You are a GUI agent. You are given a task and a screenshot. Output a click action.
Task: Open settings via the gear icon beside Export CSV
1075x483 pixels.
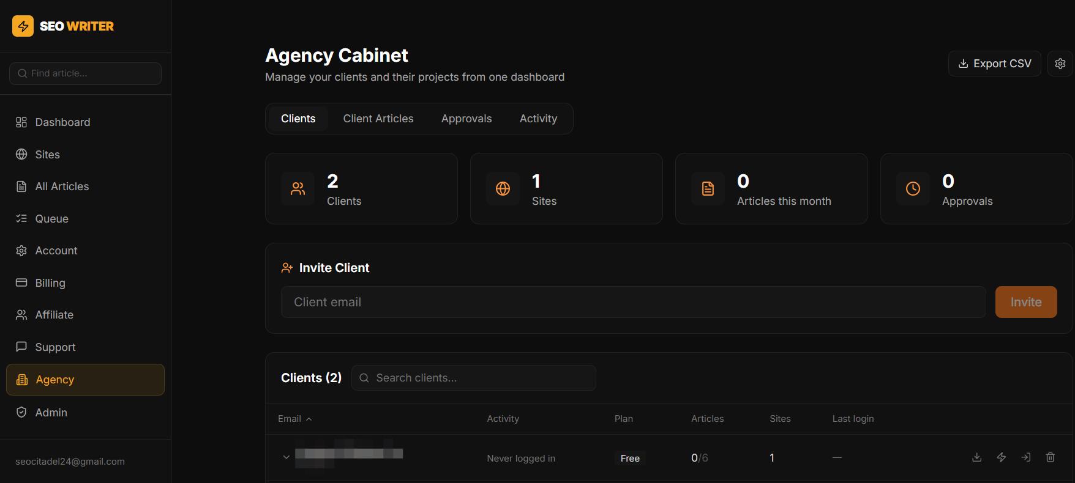(1060, 64)
